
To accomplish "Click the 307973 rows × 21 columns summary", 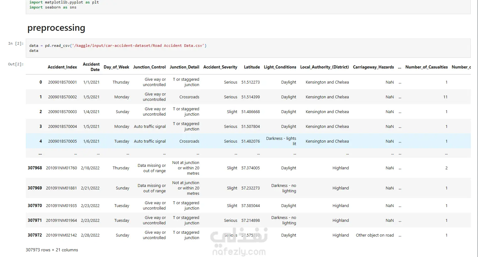I will pos(52,250).
